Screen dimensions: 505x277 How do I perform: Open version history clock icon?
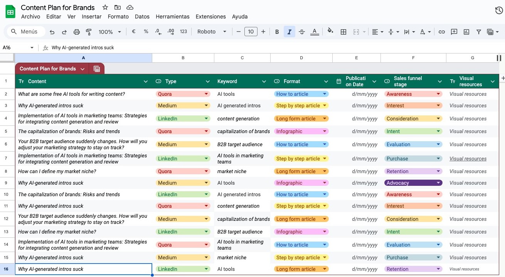(499, 11)
